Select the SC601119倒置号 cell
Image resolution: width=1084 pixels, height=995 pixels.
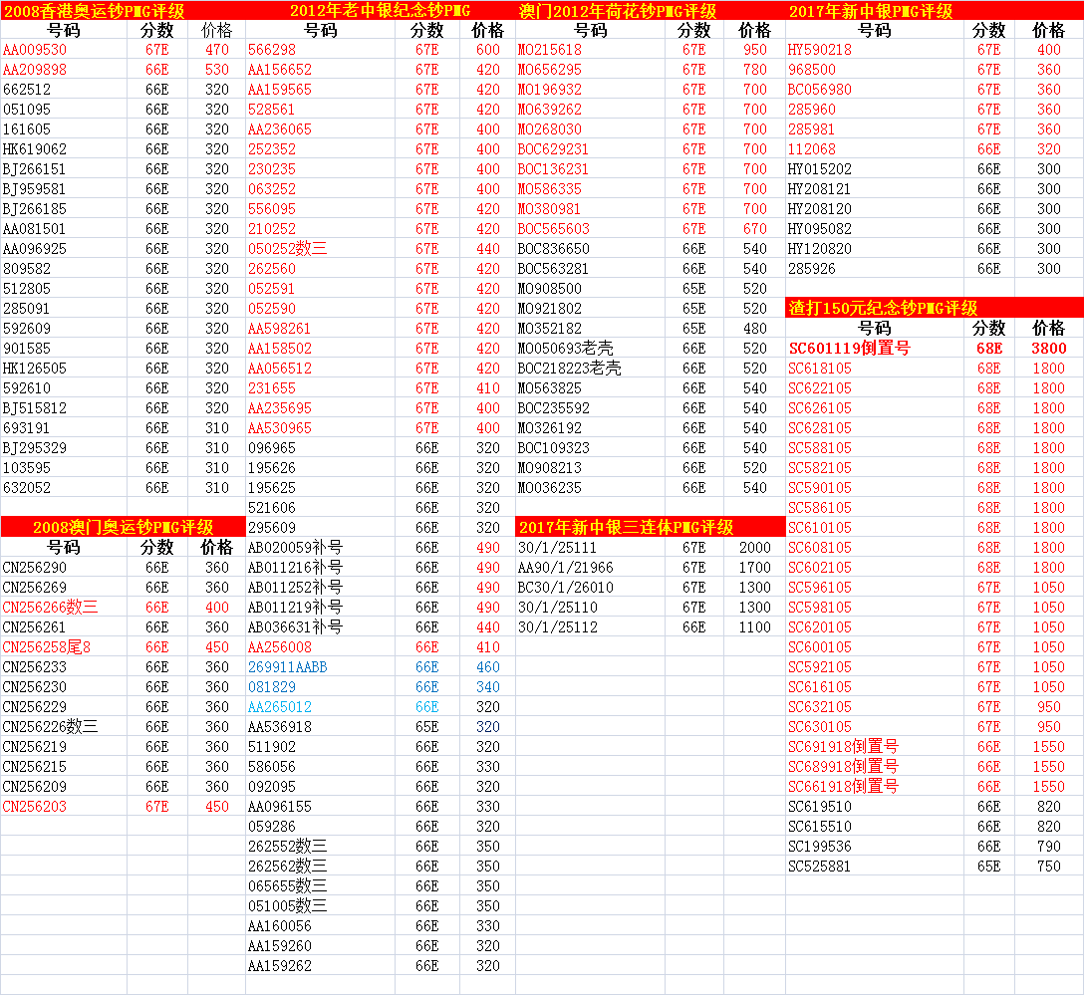[x=849, y=349]
